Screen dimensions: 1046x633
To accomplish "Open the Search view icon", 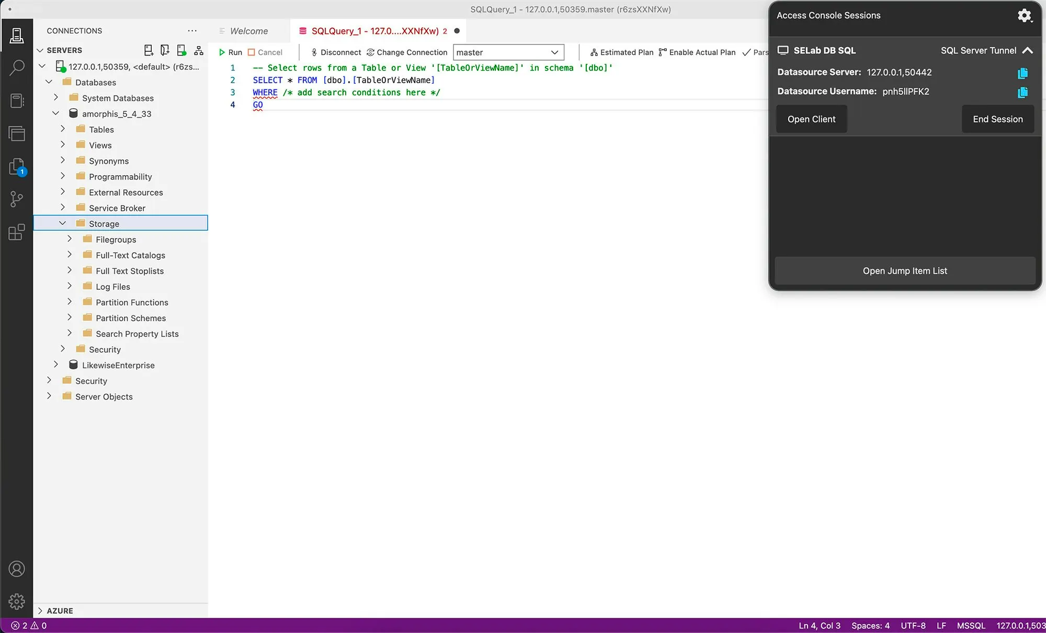I will [x=17, y=67].
